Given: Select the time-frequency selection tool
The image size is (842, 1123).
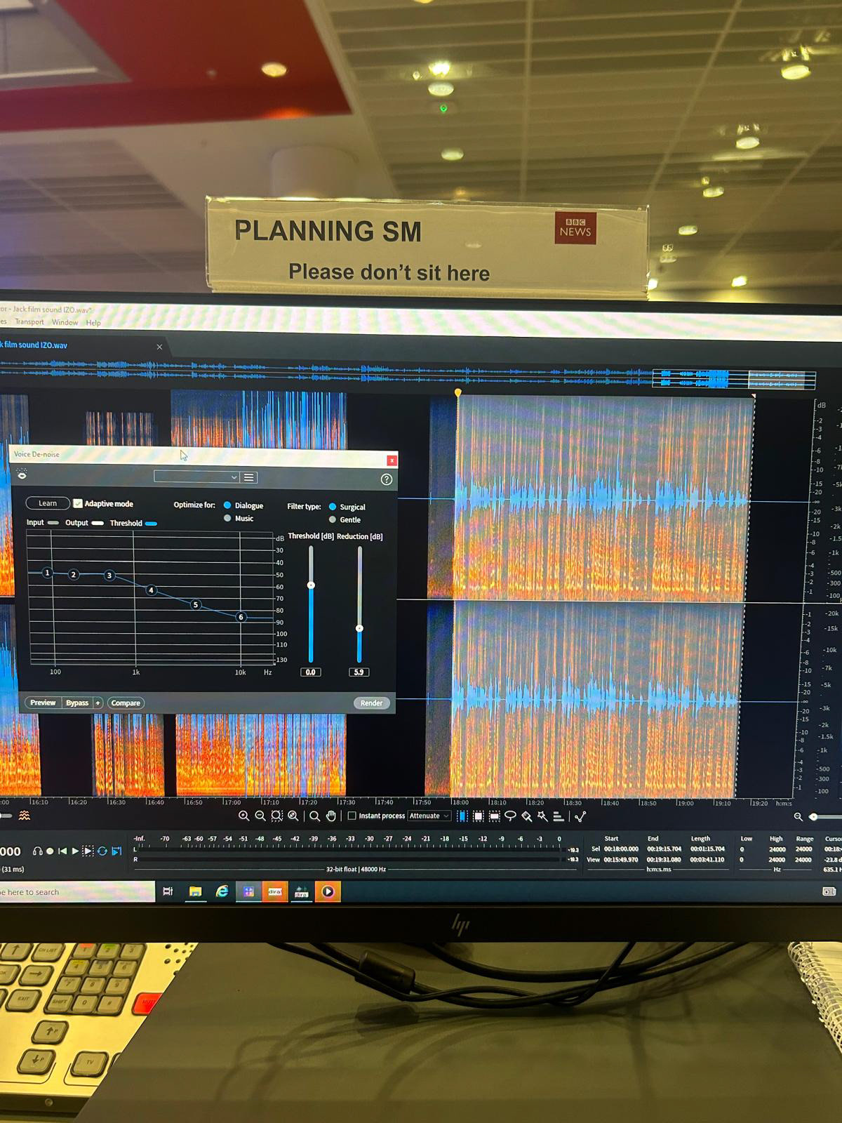Looking at the screenshot, I should 478,816.
